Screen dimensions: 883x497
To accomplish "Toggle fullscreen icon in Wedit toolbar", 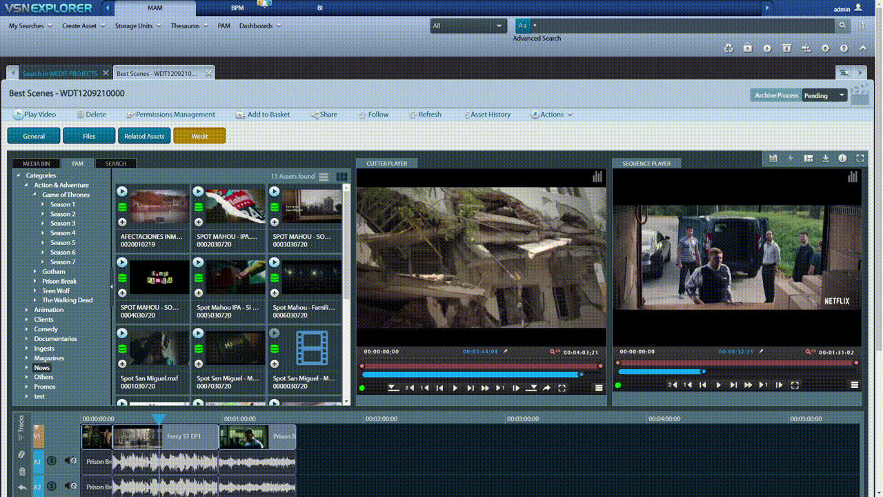I will pos(860,158).
